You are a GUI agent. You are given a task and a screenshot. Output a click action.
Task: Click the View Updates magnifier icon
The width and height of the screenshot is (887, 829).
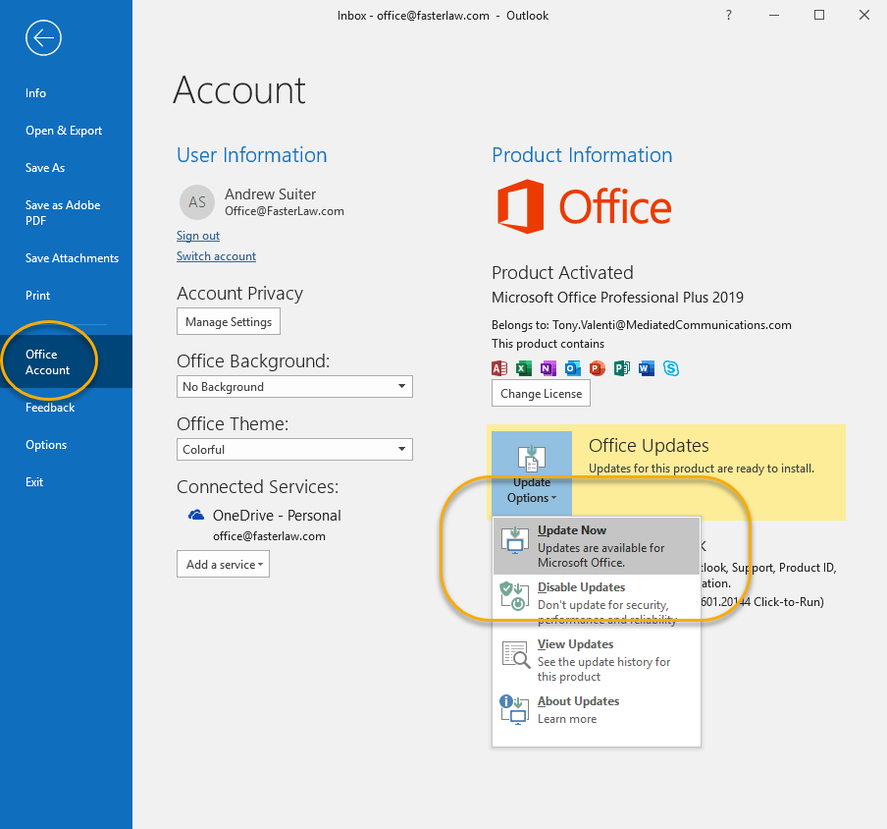tap(516, 655)
